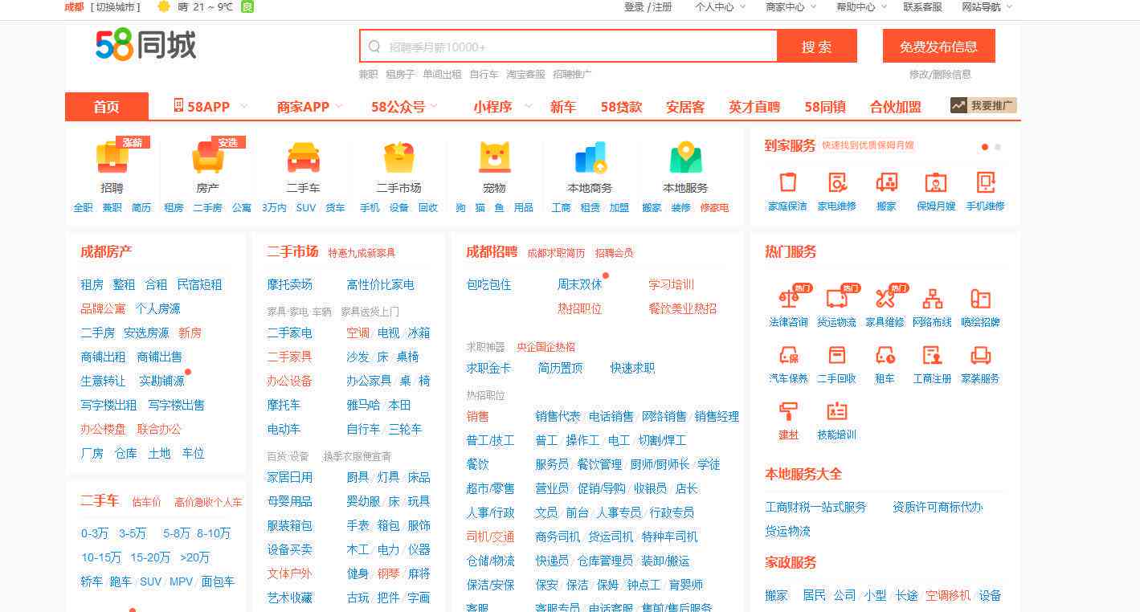Open the 工商财税一站式服务 link

pos(815,507)
